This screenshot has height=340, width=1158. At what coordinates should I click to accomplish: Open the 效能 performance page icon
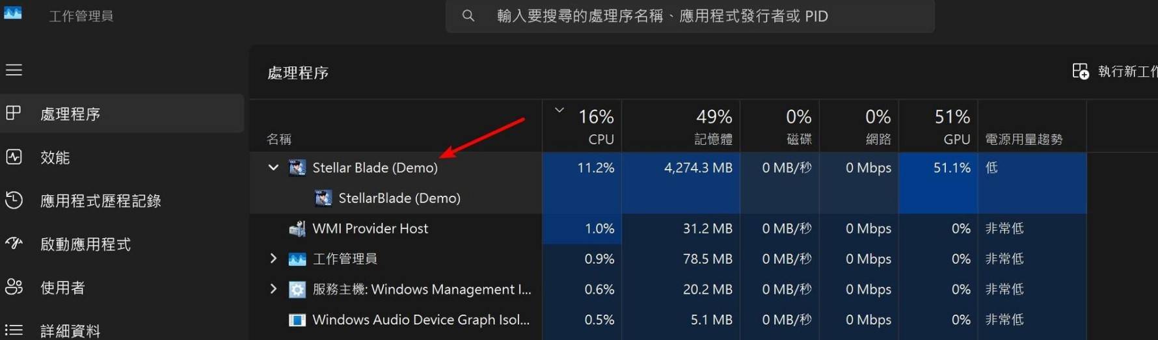14,157
